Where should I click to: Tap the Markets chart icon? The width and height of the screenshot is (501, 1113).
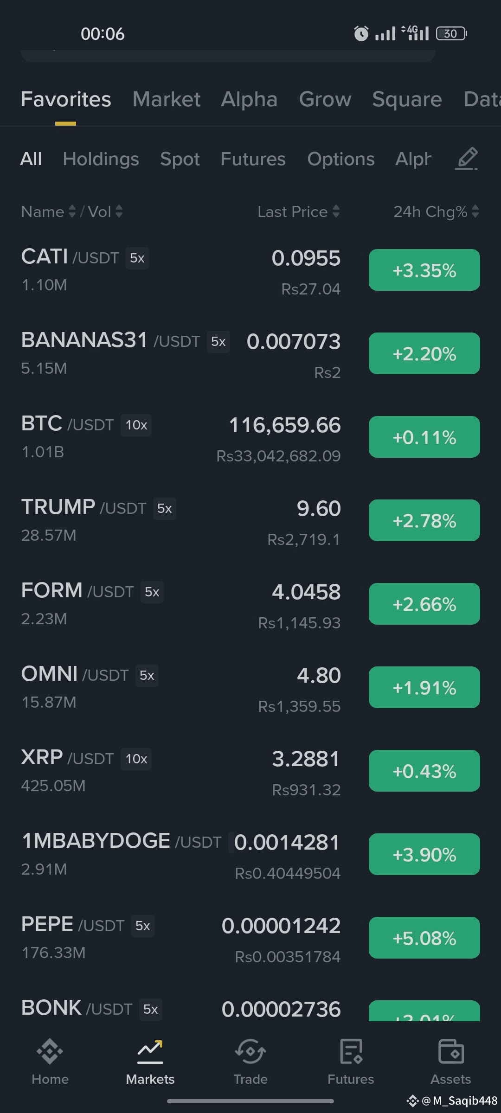pos(150,1051)
